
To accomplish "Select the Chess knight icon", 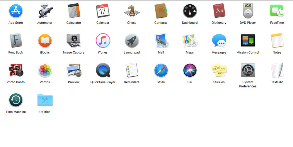I will point(132,11).
